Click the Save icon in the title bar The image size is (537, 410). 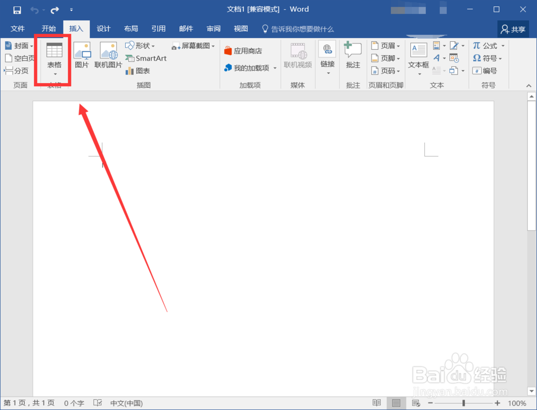click(17, 10)
